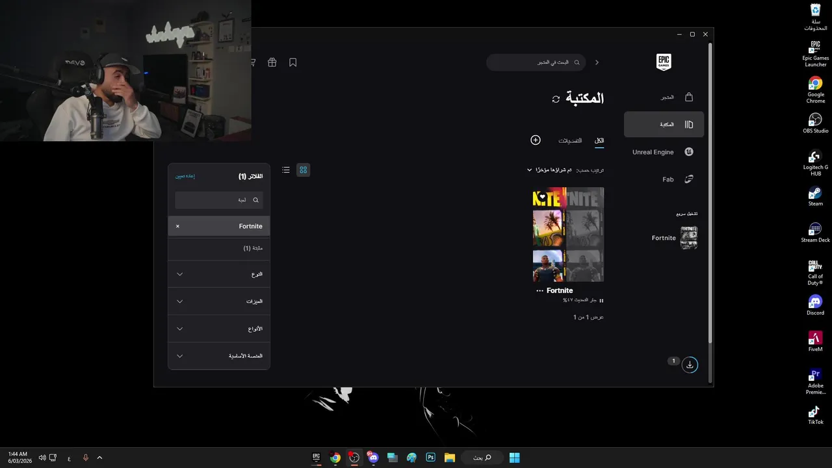Switch to the All (الكل) tab
The width and height of the screenshot is (832, 468).
click(599, 140)
